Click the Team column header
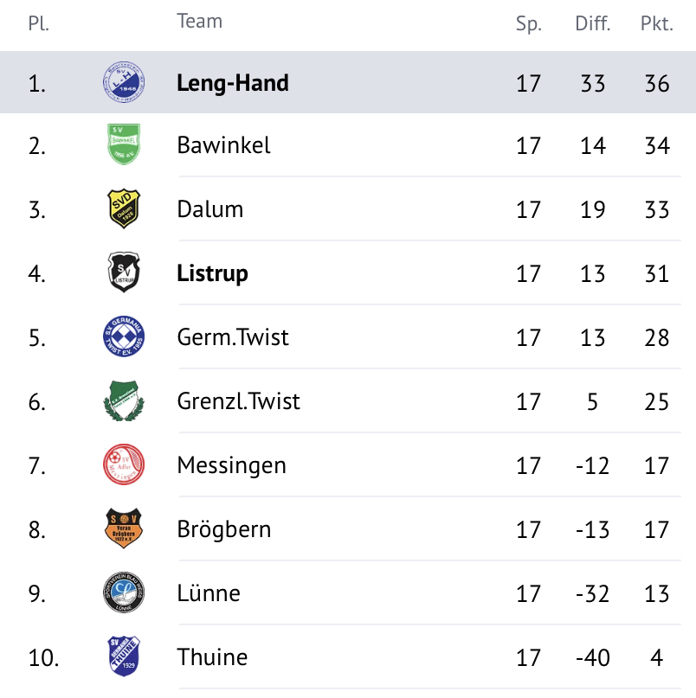Viewport: 696px width, 698px height. point(200,21)
